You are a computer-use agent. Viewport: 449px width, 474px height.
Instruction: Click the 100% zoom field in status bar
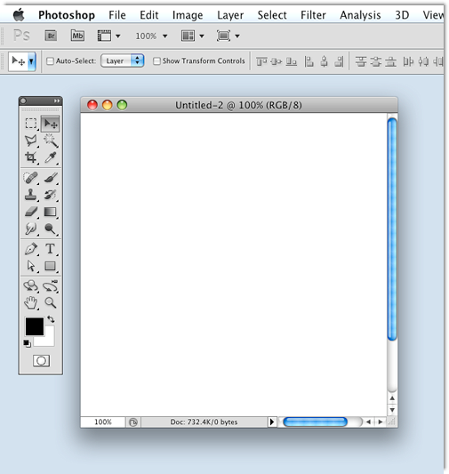pos(103,422)
